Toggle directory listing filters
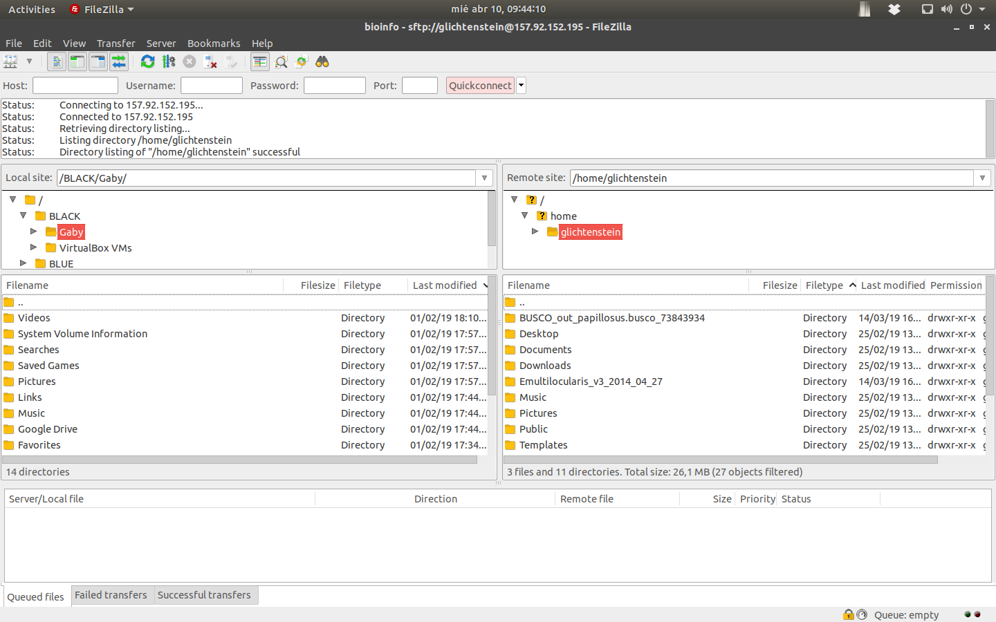 [259, 62]
